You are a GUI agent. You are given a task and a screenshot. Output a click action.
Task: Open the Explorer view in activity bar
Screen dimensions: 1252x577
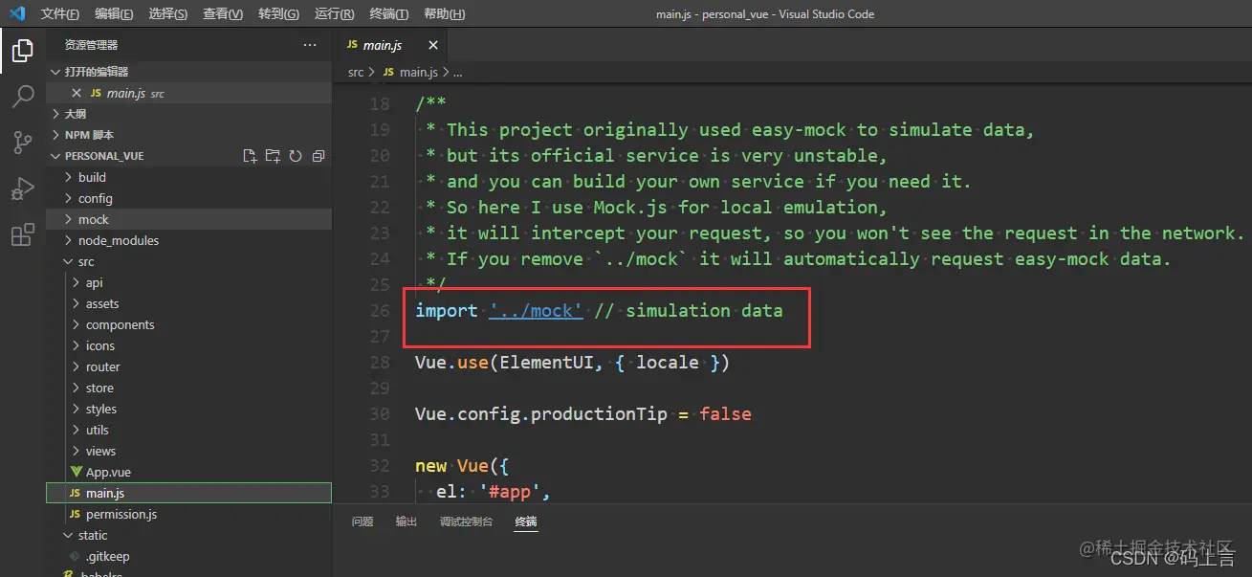tap(23, 51)
